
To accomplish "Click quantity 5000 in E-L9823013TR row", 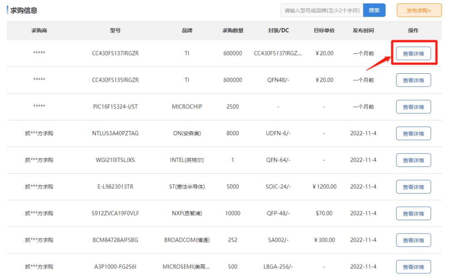I will (232, 186).
